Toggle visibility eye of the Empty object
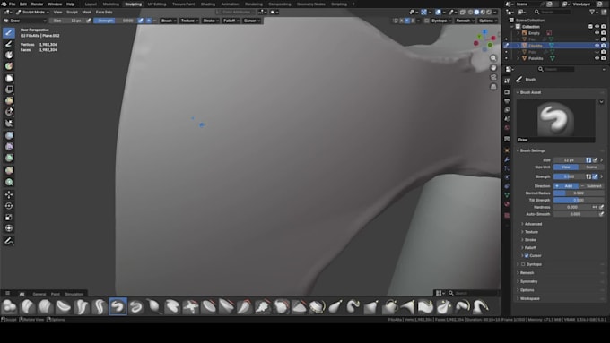Screen dimensions: 610x343 [597, 33]
